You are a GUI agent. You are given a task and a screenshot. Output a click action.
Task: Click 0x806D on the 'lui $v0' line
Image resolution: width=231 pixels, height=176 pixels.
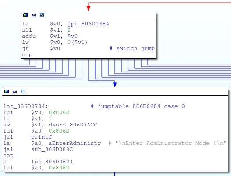(59, 112)
